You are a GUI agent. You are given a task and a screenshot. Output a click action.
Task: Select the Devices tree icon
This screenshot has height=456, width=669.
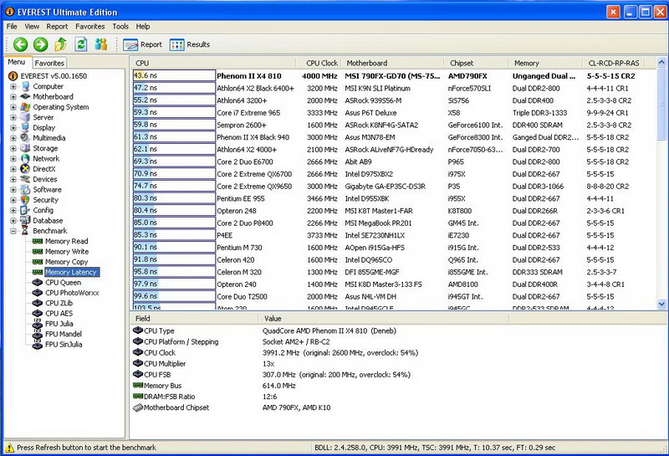26,179
